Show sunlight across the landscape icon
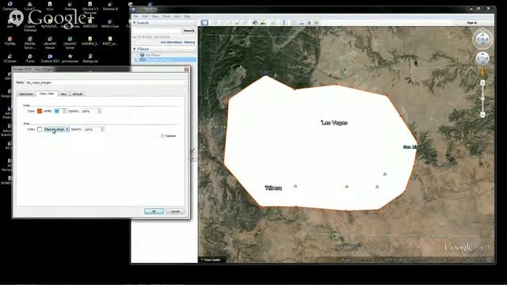Image resolution: width=507 pixels, height=285 pixels. [x=263, y=23]
